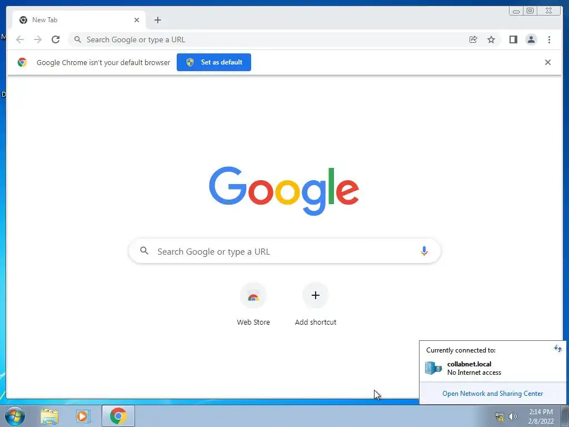
Task: Open a new tab with plus button
Action: [x=157, y=20]
